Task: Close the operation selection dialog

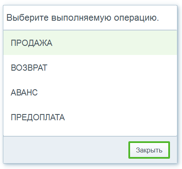Action: tap(149, 150)
